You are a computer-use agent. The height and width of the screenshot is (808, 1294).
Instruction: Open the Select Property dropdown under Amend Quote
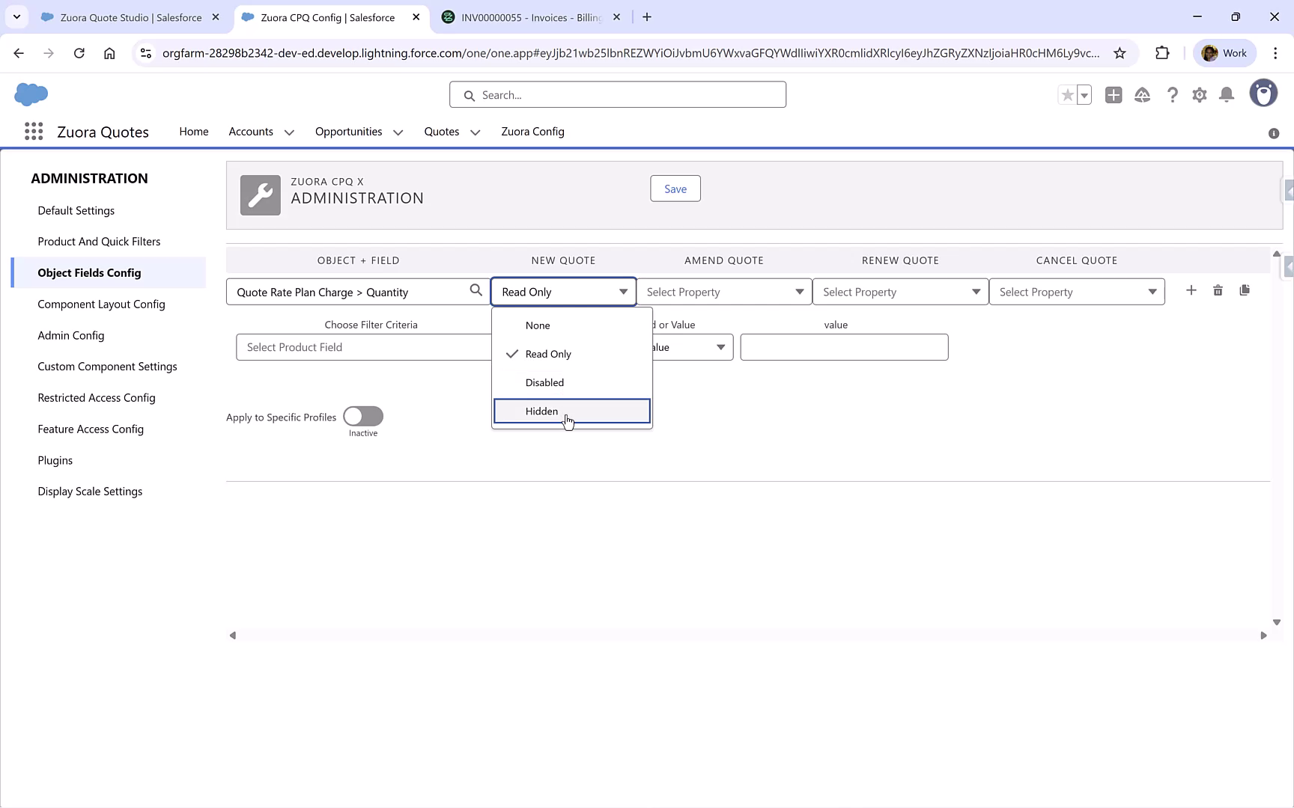723,291
